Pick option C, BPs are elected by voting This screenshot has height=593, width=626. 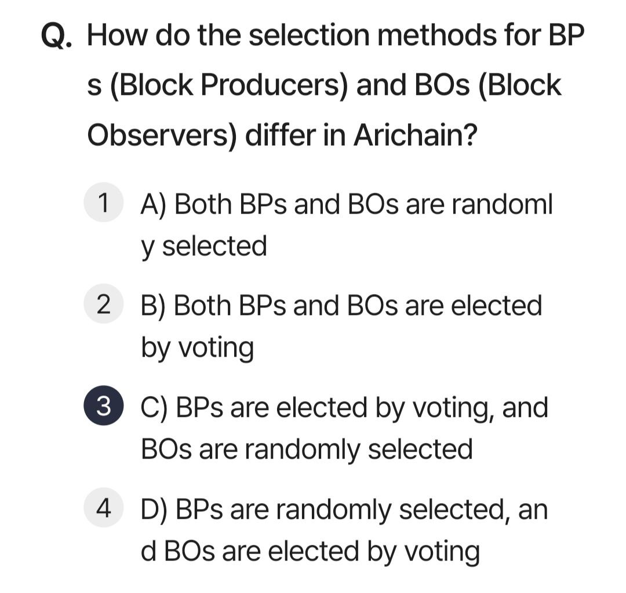pos(344,429)
